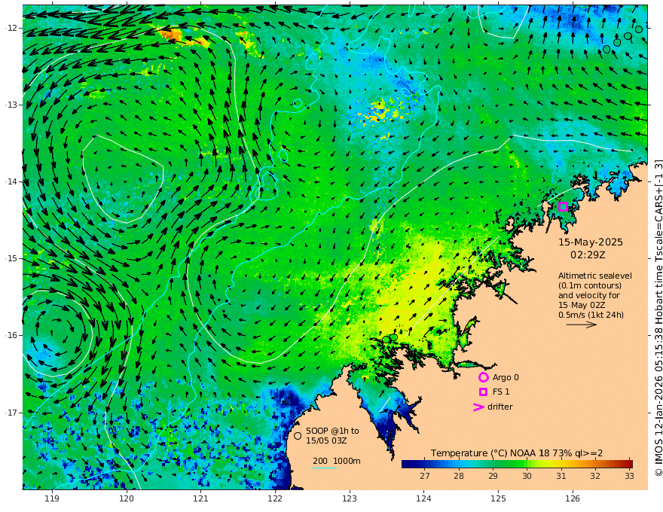Click the 'SOOP @1h to' legend text
This screenshot has width=663, height=512.
click(x=332, y=431)
